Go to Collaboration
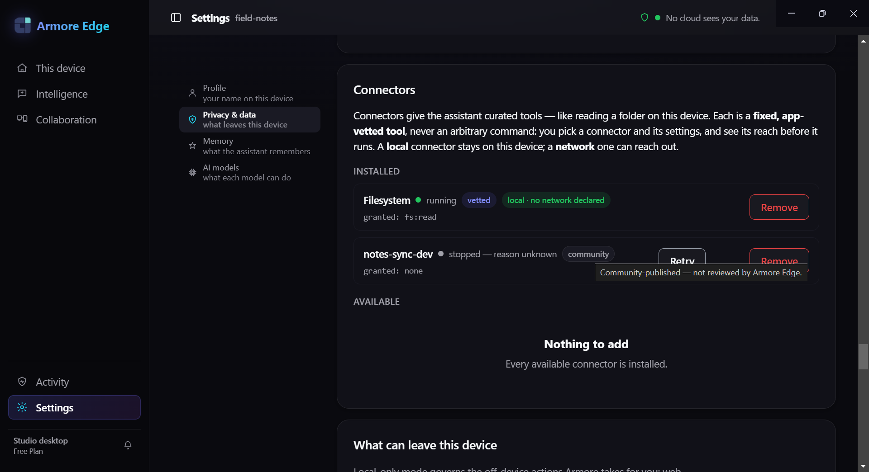The height and width of the screenshot is (472, 869). pos(74,119)
